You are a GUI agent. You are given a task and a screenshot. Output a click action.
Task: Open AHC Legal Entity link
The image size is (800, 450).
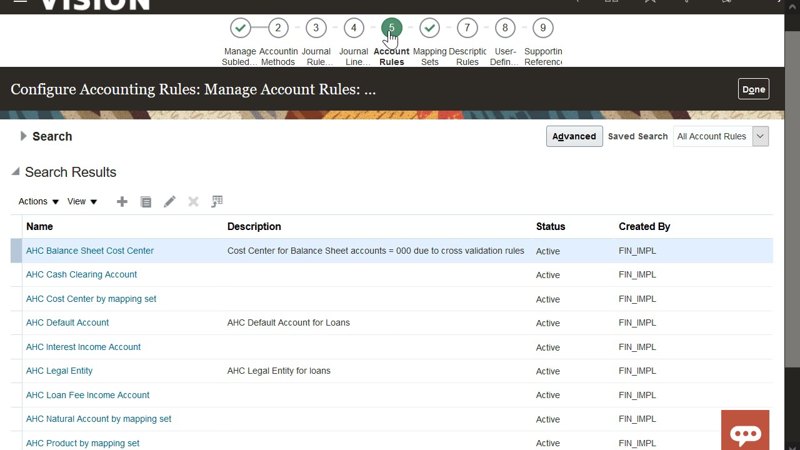click(x=59, y=371)
